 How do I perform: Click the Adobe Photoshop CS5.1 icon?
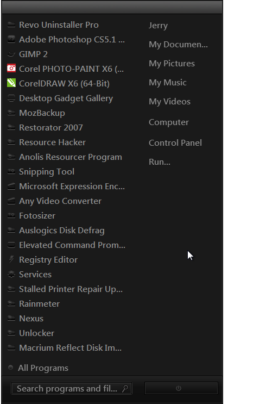(x=11, y=39)
